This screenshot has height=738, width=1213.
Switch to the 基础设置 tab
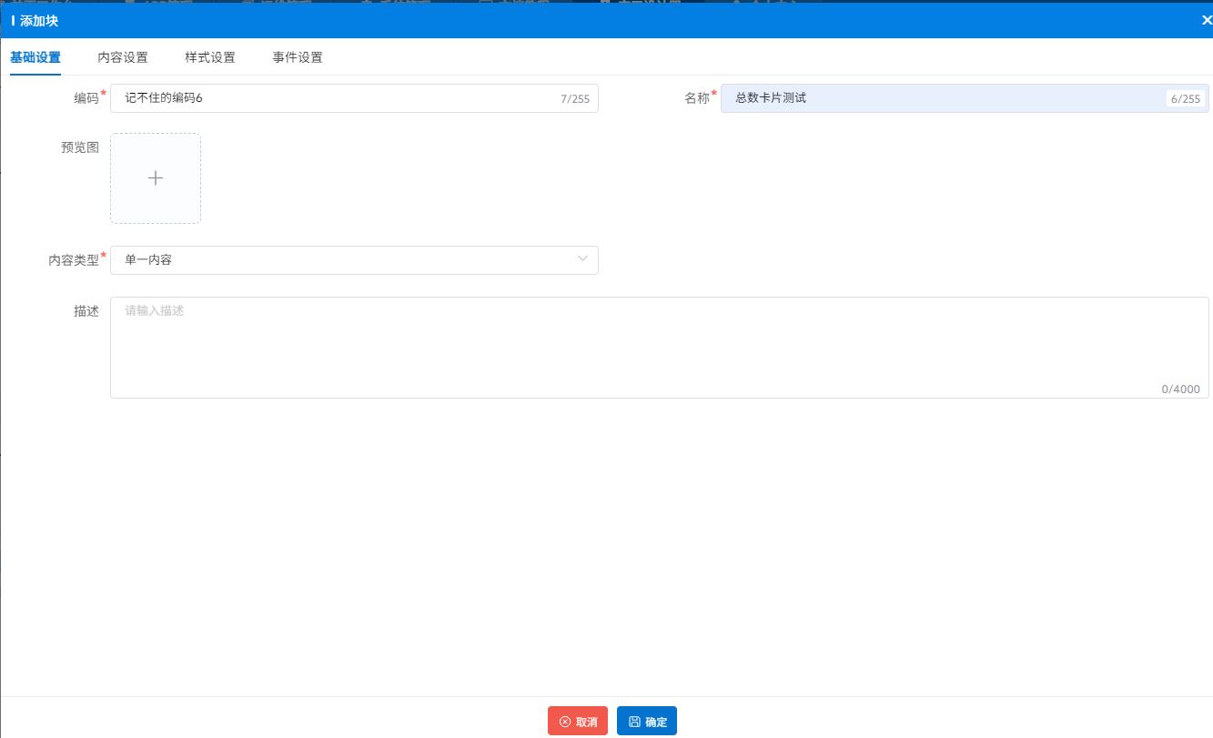[x=35, y=57]
